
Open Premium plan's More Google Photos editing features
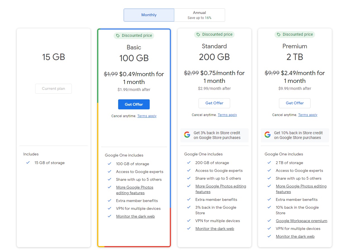(301, 189)
